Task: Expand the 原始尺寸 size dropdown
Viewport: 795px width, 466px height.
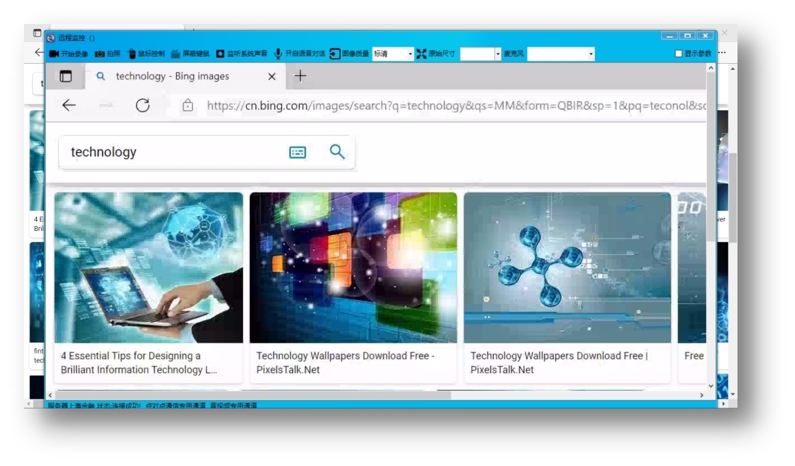Action: tap(498, 53)
